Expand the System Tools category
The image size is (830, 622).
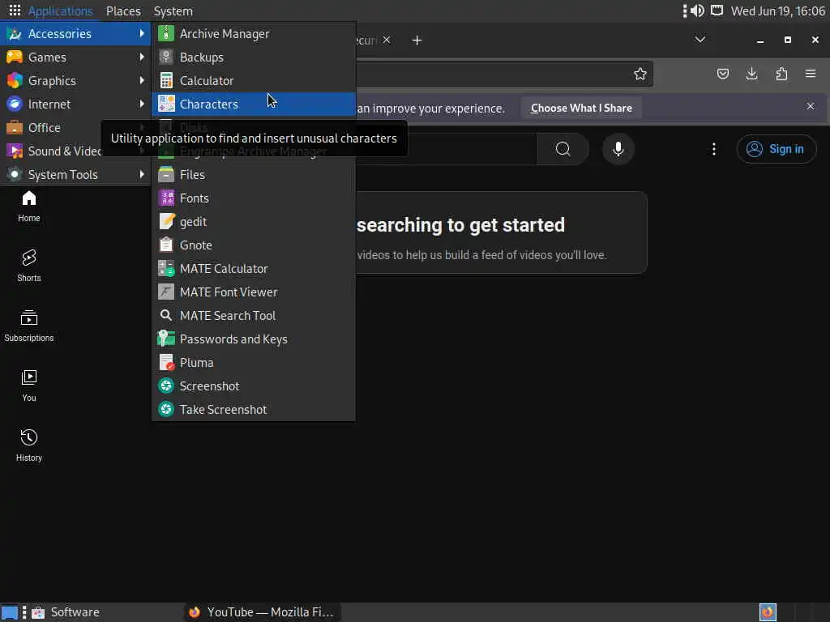pos(75,175)
